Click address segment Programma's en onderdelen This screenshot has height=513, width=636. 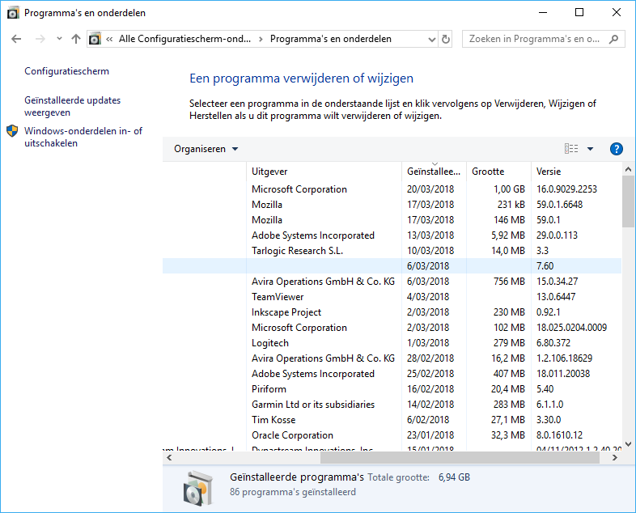point(331,39)
